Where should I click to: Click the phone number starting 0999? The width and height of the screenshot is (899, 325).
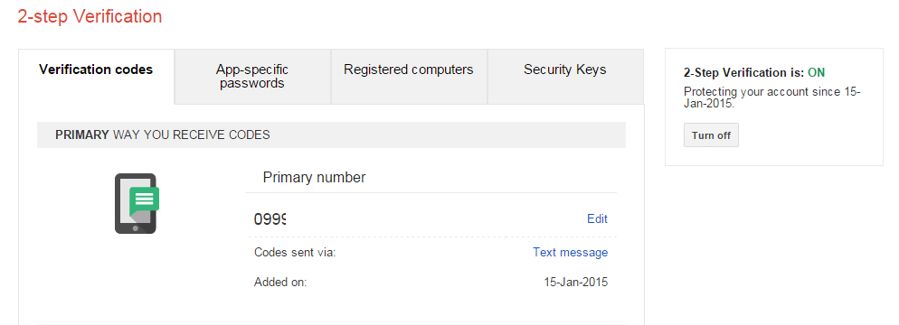(x=270, y=218)
